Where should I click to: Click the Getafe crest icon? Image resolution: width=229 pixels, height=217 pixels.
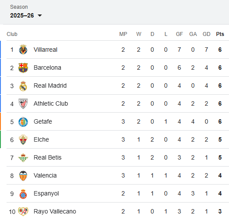[23, 122]
